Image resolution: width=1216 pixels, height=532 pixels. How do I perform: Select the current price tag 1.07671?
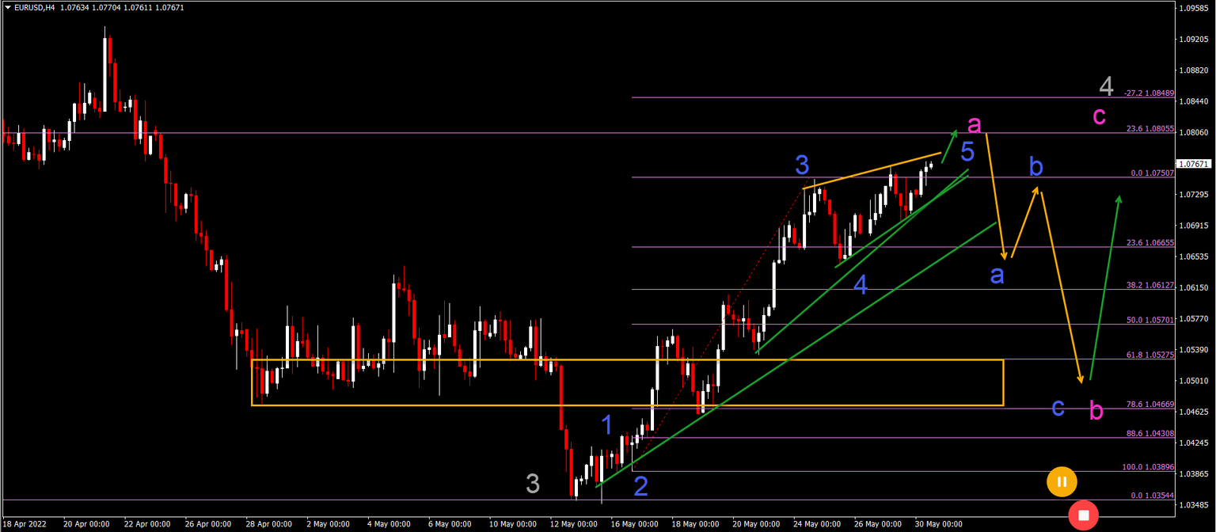click(x=1194, y=165)
